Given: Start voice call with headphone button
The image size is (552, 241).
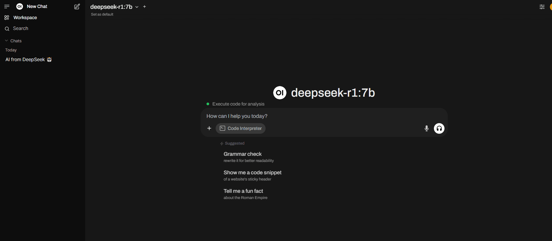Looking at the screenshot, I should click(439, 128).
